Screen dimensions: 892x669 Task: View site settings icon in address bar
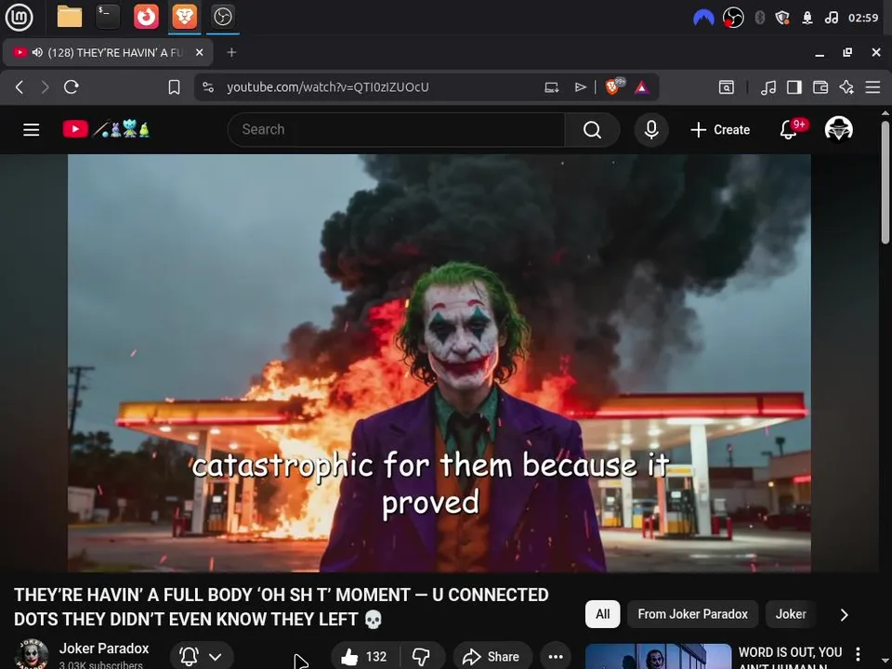(x=208, y=87)
